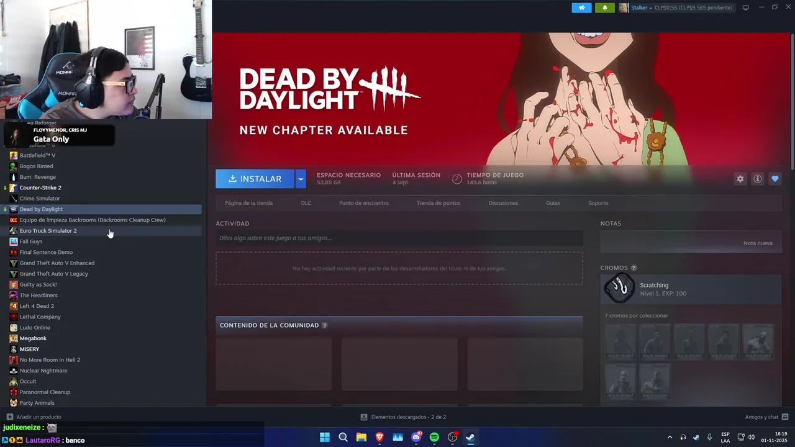Open the Soporte tab

598,203
